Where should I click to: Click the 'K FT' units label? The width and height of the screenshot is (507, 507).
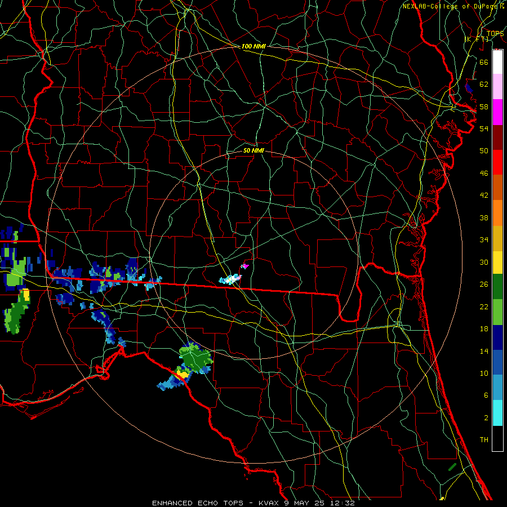[476, 39]
